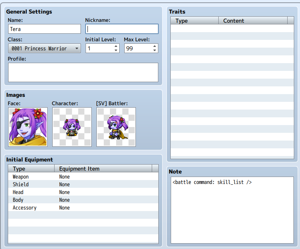The height and width of the screenshot is (249, 300).
Task: Click first empty row in Traits list
Action: tap(232, 28)
